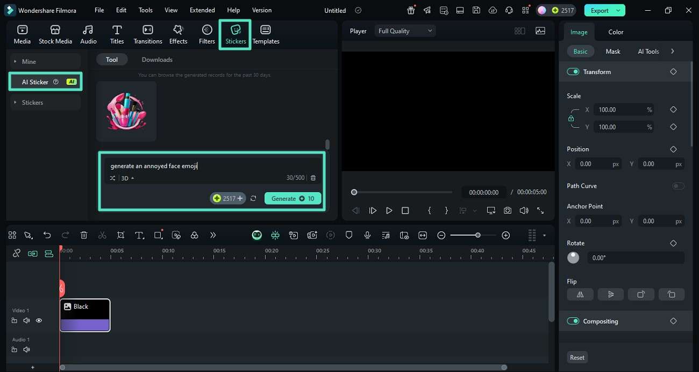
Task: Open the Full Quality dropdown
Action: [405, 31]
